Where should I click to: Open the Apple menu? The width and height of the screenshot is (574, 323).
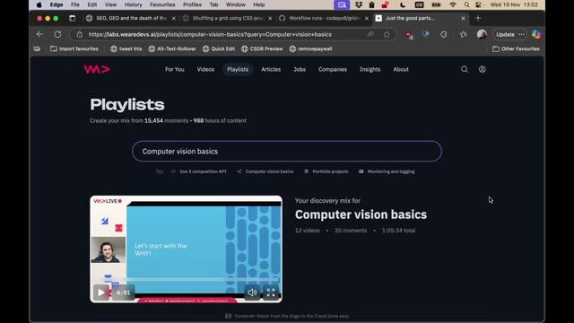39,4
